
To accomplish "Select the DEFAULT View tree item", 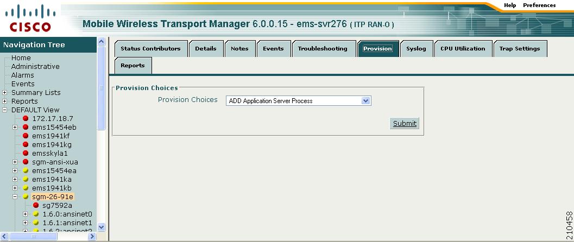I will tap(35, 110).
